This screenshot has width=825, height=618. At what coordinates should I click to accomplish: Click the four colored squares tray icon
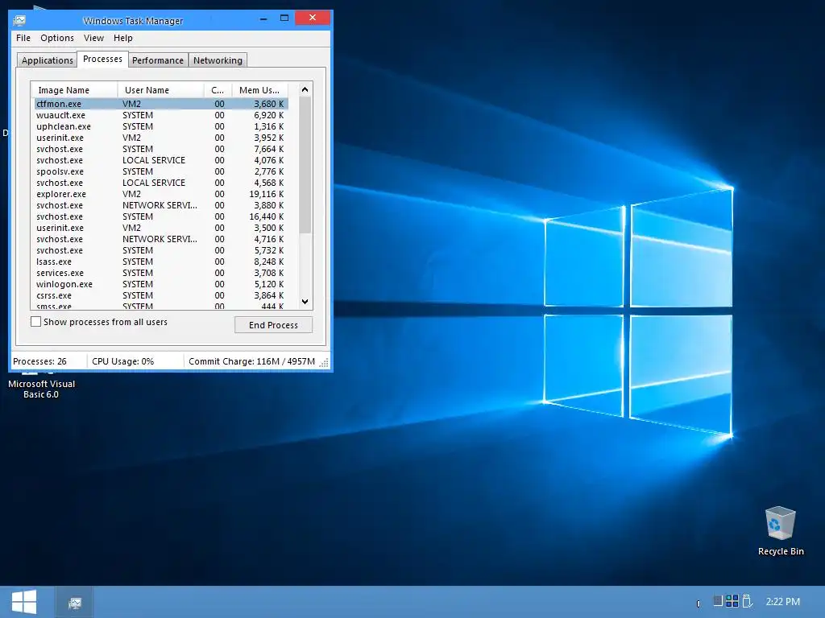pyautogui.click(x=732, y=600)
